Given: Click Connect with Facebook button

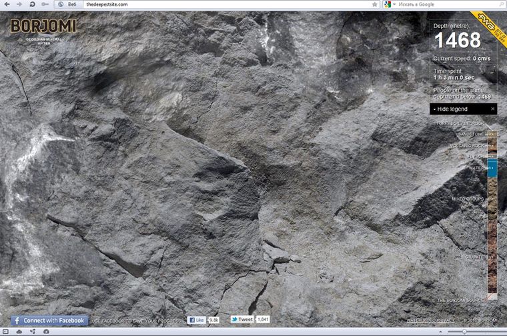Looking at the screenshot, I should point(49,321).
